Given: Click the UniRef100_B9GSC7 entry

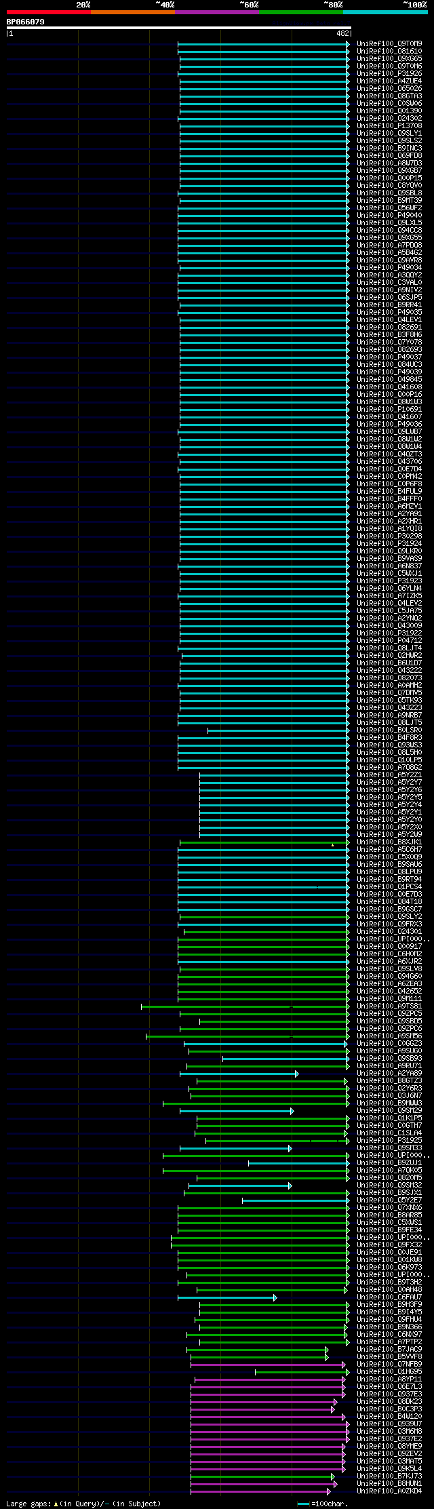Looking at the screenshot, I should point(389,909).
